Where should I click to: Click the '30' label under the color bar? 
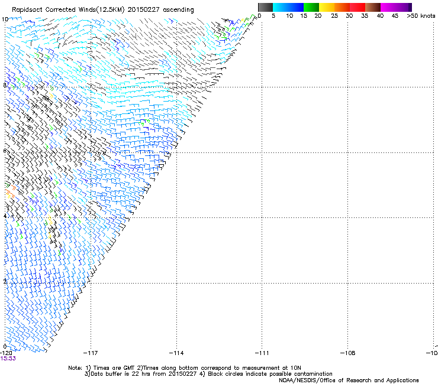coord(349,16)
